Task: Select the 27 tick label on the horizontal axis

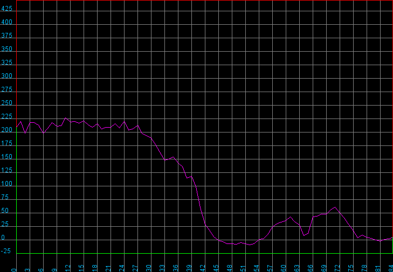Action: 135,268
